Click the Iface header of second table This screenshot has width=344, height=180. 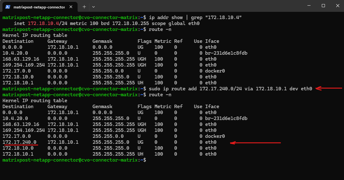pyautogui.click(x=212, y=107)
